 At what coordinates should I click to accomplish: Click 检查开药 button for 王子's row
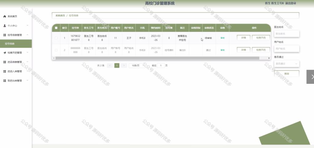tap(261, 38)
